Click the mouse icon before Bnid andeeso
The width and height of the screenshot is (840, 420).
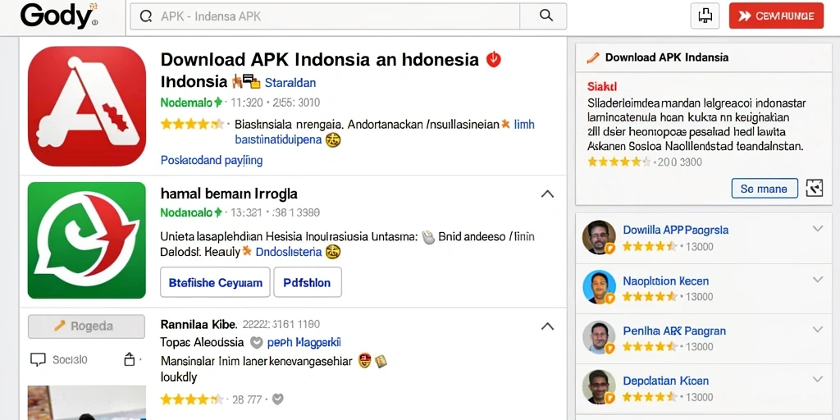pos(428,237)
